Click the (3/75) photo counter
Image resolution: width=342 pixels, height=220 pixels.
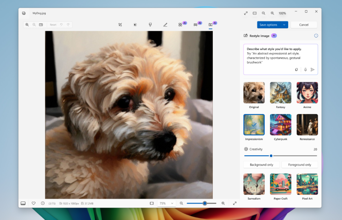tap(52, 203)
